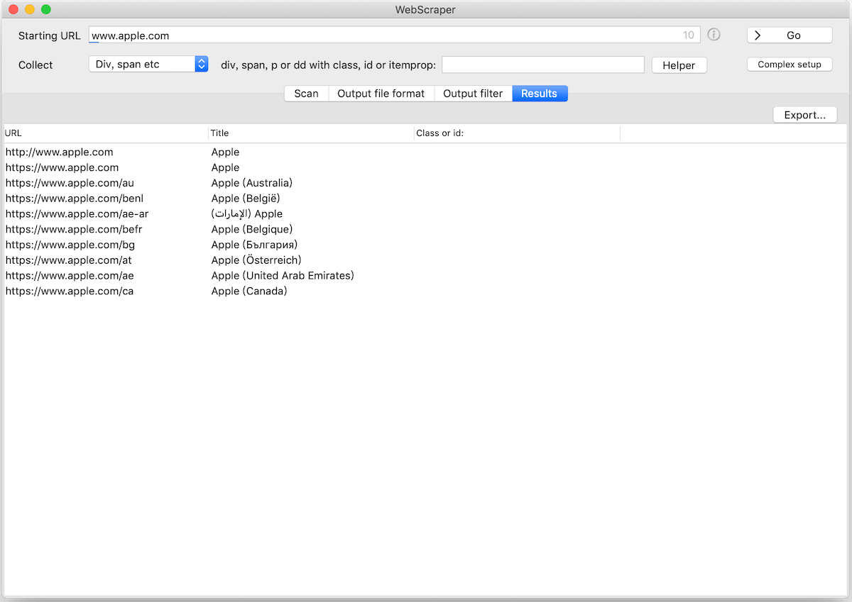This screenshot has width=852, height=602.
Task: Open the Complex setup options
Action: pyautogui.click(x=790, y=65)
